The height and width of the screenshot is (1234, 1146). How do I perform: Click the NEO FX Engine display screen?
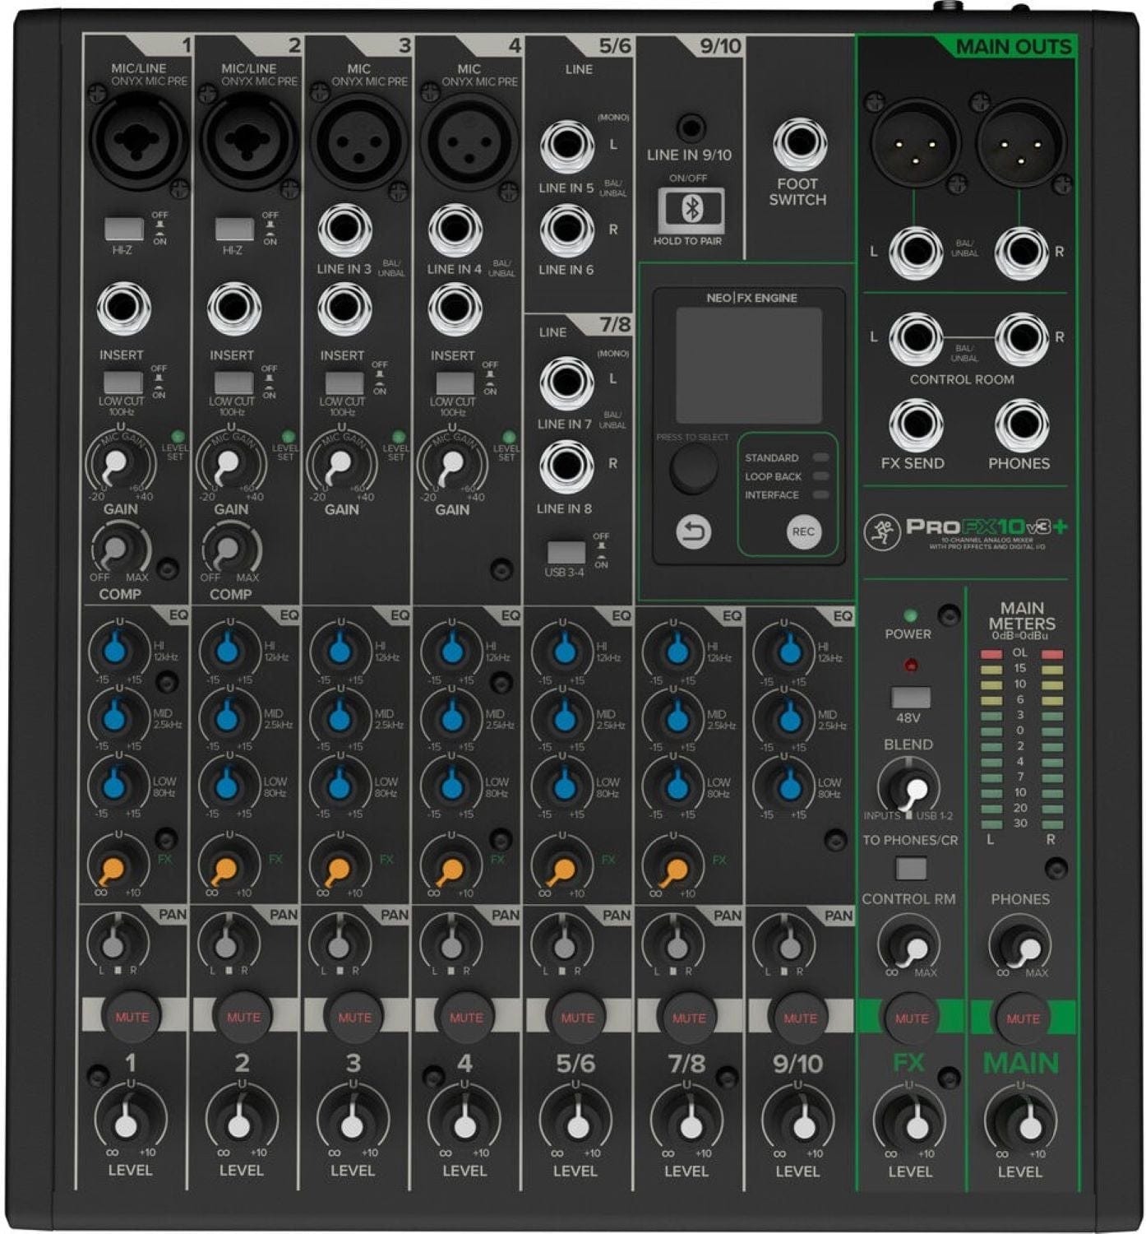[x=748, y=365]
